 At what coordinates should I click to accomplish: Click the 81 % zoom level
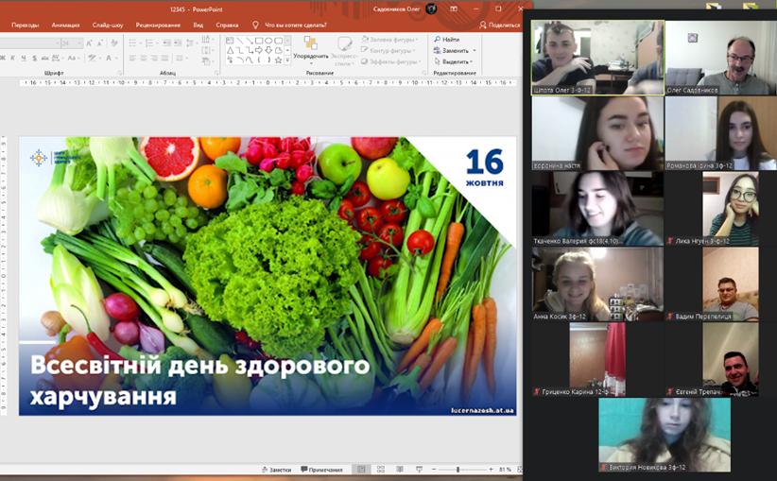coord(505,469)
